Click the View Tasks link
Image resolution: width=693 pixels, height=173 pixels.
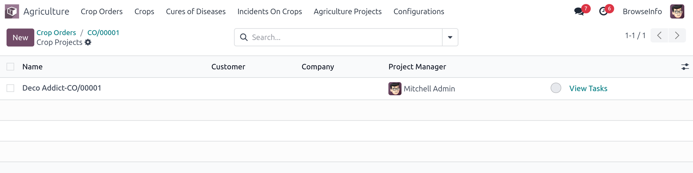pyautogui.click(x=588, y=88)
